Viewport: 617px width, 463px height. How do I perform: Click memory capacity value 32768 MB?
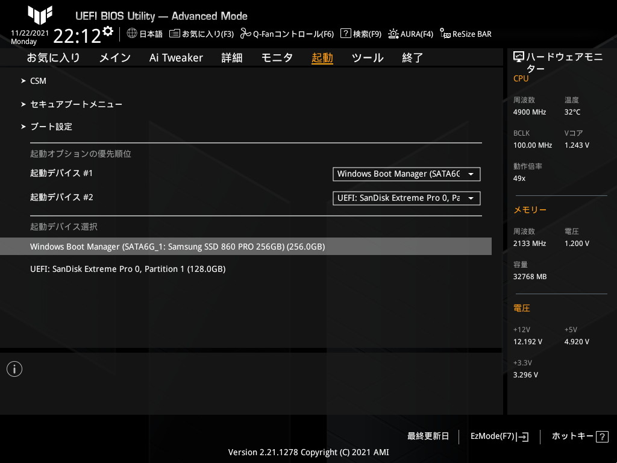(x=530, y=277)
